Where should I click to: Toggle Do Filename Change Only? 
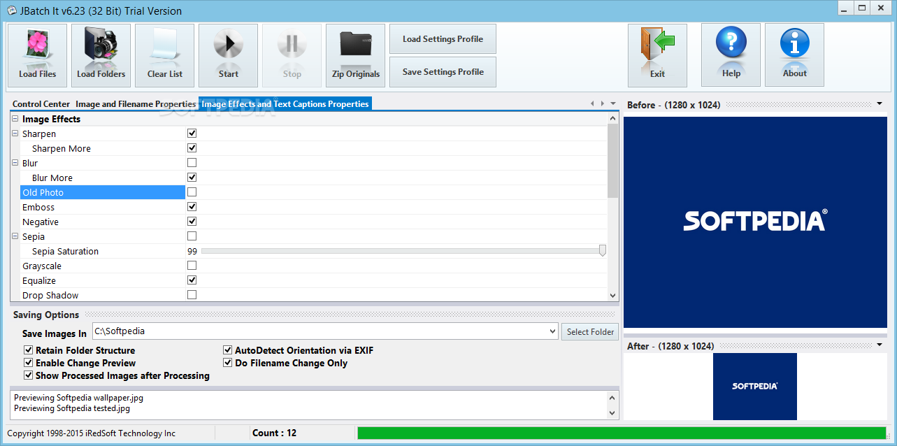click(x=228, y=363)
